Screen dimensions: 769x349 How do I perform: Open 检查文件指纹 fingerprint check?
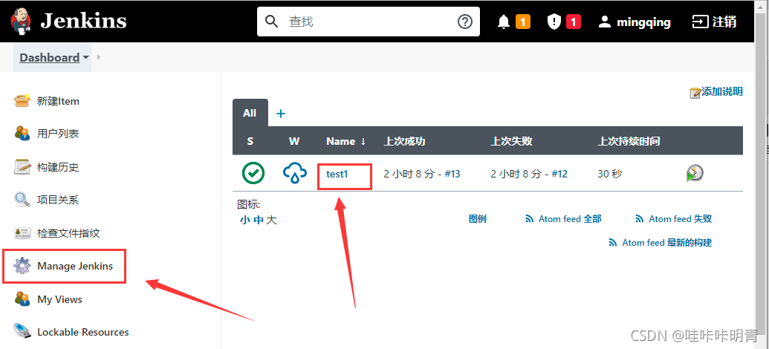click(x=68, y=233)
